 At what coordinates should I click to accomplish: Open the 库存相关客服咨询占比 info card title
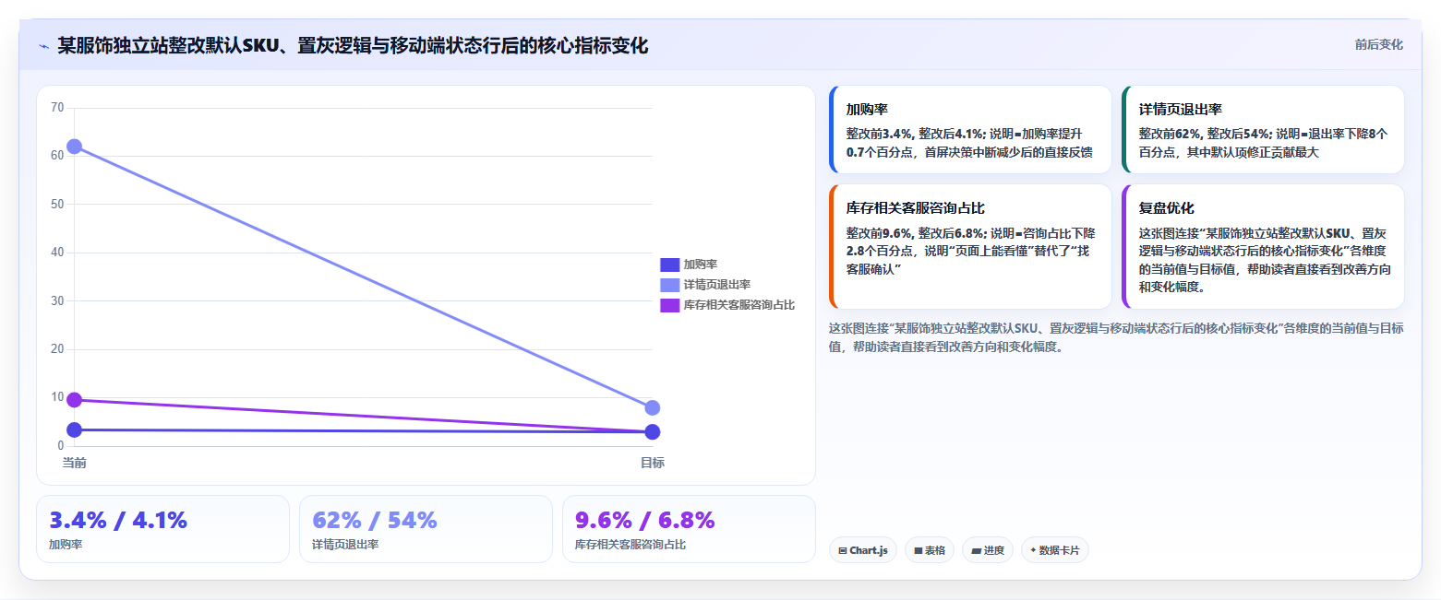pyautogui.click(x=915, y=208)
